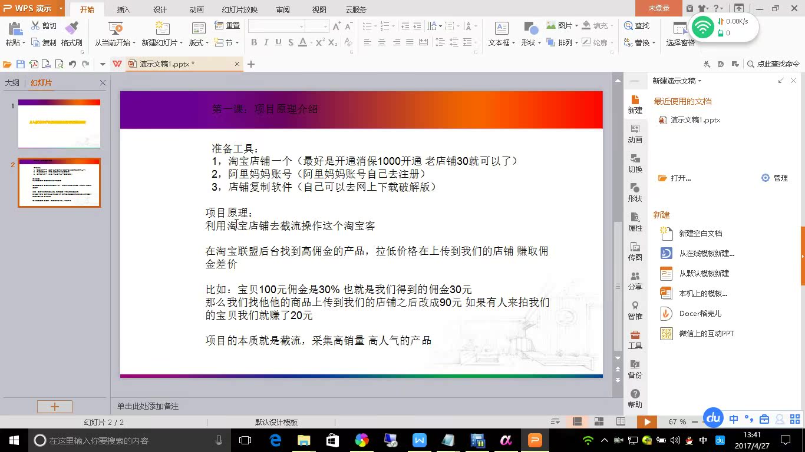805x452 pixels.
Task: Toggle Underline formatting
Action: 278,42
